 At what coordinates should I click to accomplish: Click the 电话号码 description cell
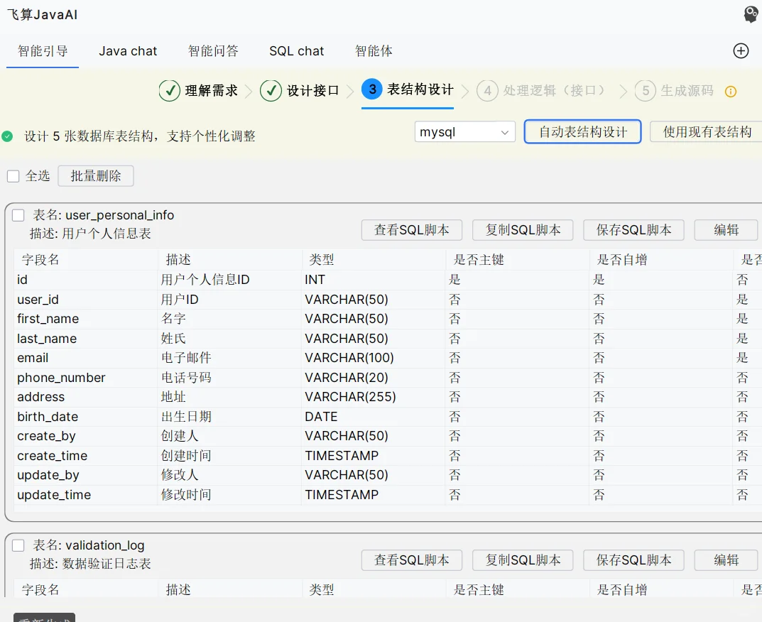[229, 378]
